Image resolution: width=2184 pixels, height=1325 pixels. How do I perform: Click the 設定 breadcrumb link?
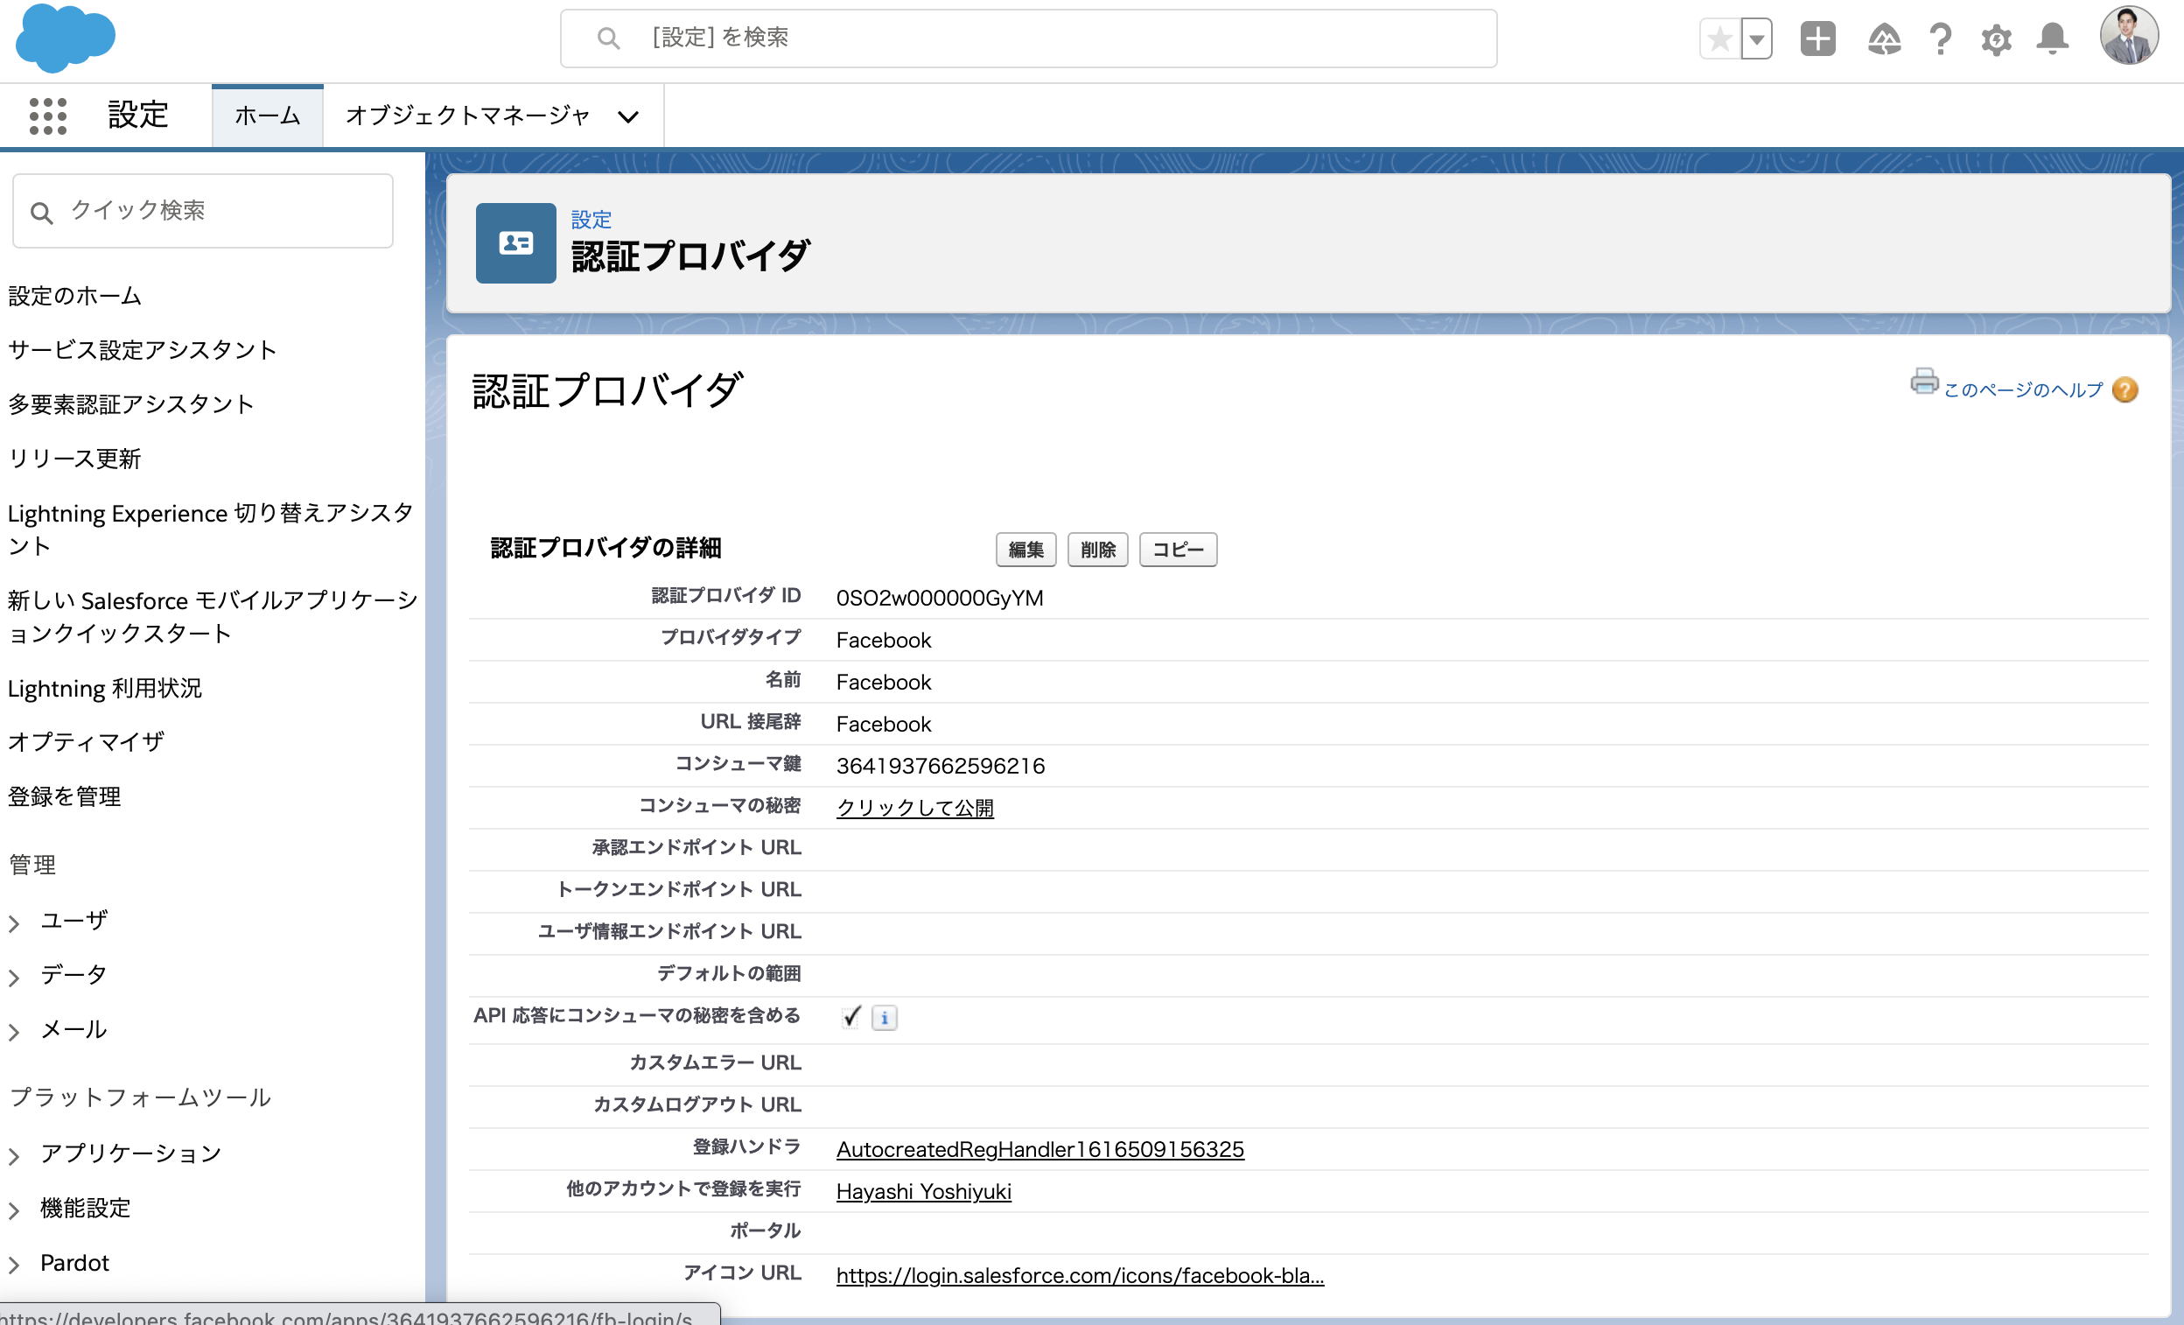pyautogui.click(x=591, y=220)
